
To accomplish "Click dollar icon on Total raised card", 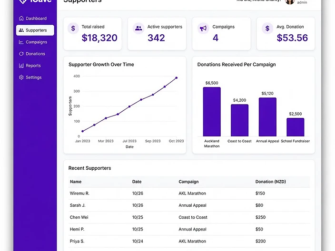I will pos(73,28).
